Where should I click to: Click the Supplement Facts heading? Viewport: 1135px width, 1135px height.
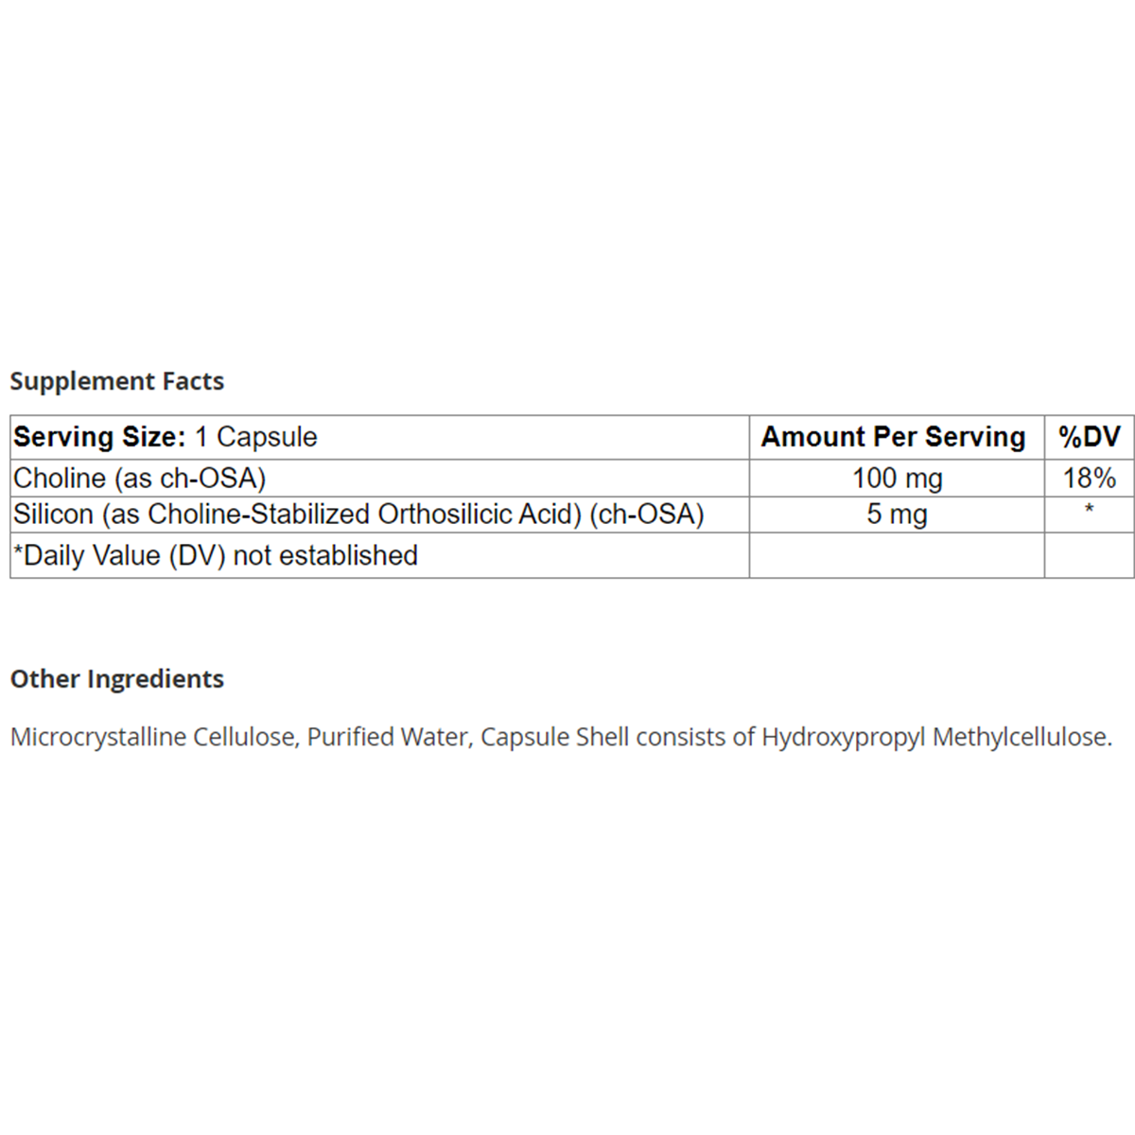[x=116, y=381]
